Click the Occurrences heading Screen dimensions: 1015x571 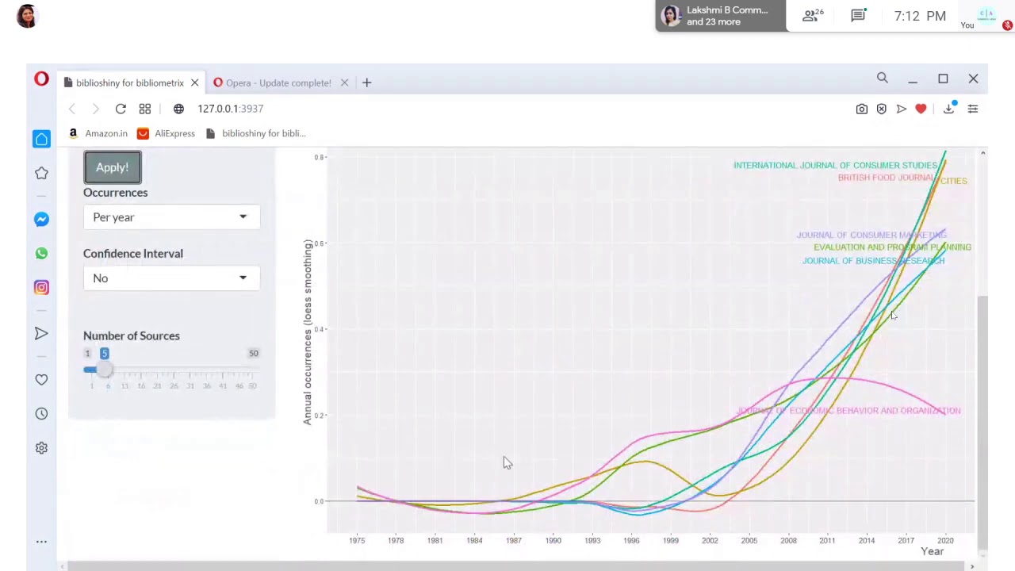pos(116,193)
